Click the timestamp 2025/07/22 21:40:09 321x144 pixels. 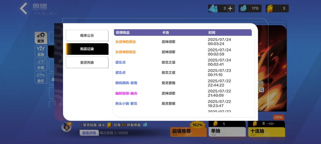(219, 93)
